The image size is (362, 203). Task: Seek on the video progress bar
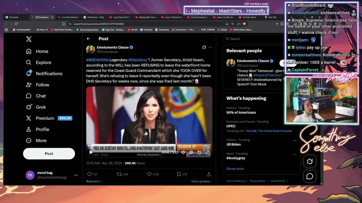[149, 146]
